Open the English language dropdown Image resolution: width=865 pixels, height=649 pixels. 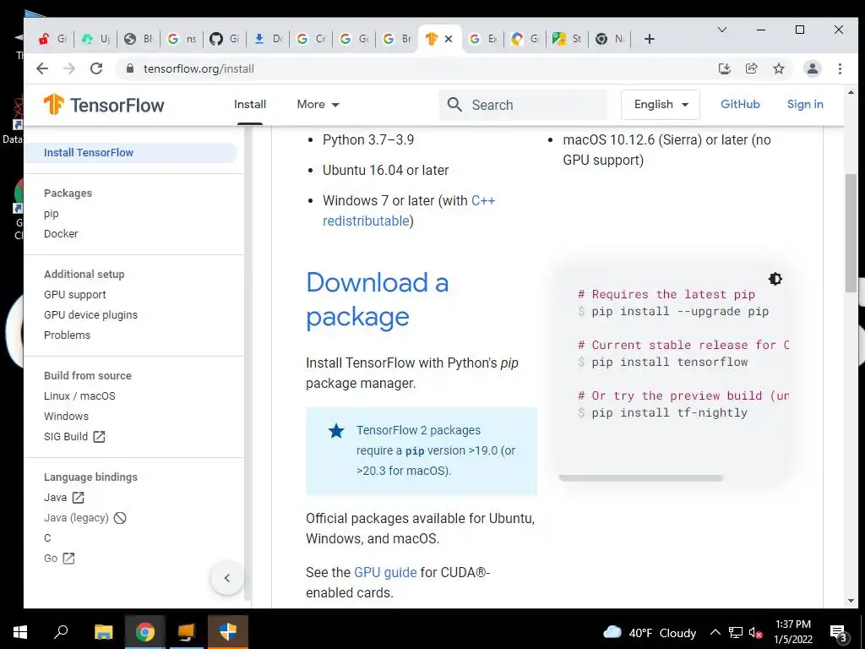(661, 104)
